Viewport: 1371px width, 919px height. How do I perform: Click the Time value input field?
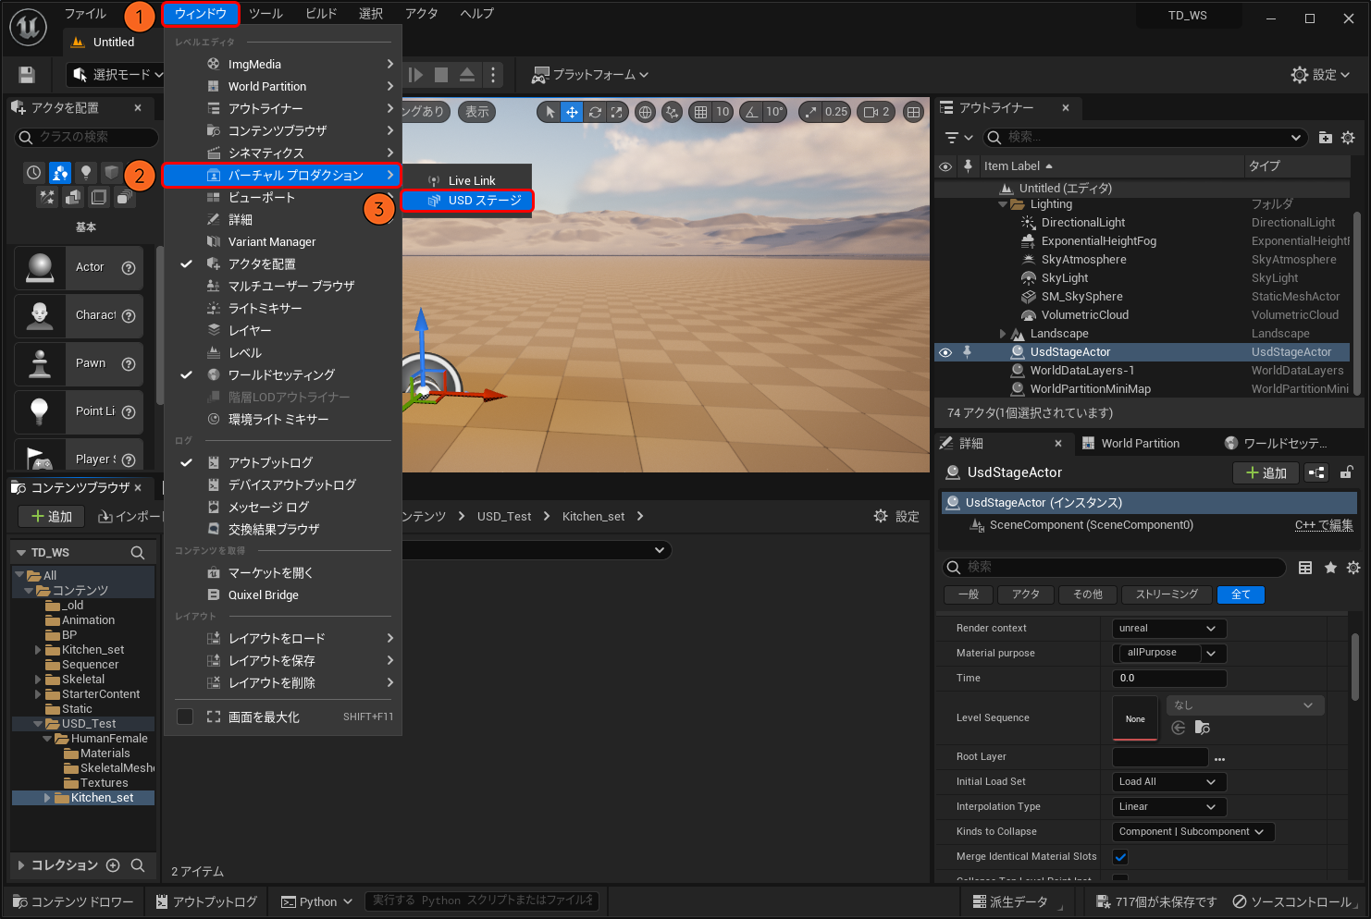[x=1168, y=679]
